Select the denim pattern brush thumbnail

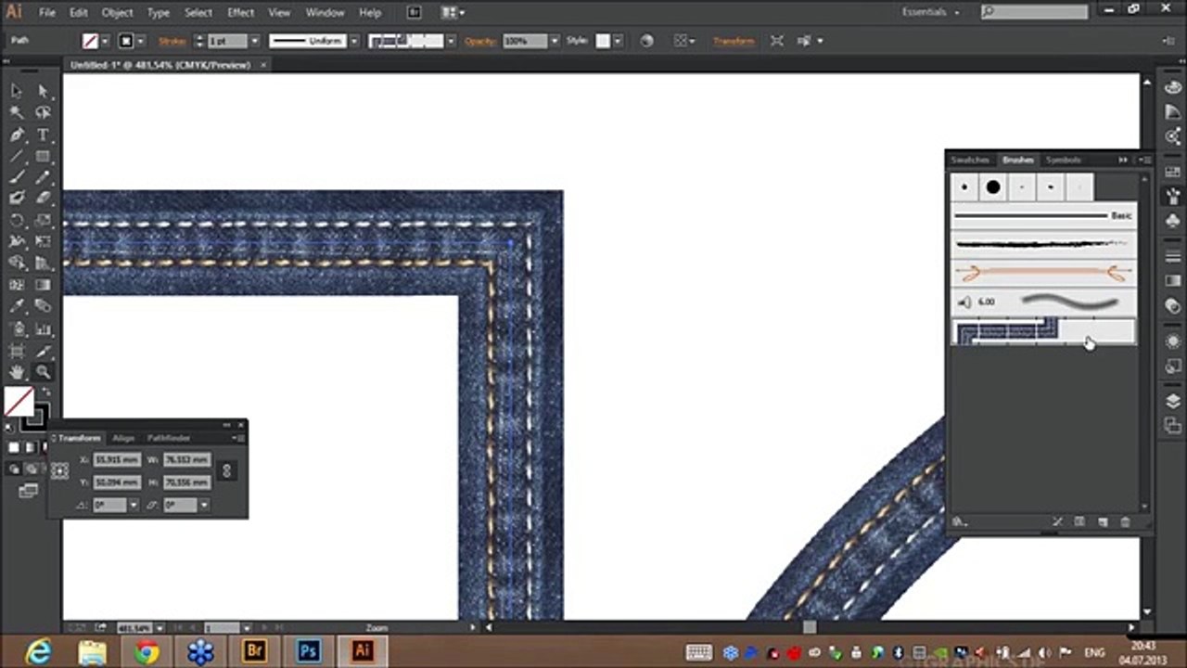point(1006,331)
